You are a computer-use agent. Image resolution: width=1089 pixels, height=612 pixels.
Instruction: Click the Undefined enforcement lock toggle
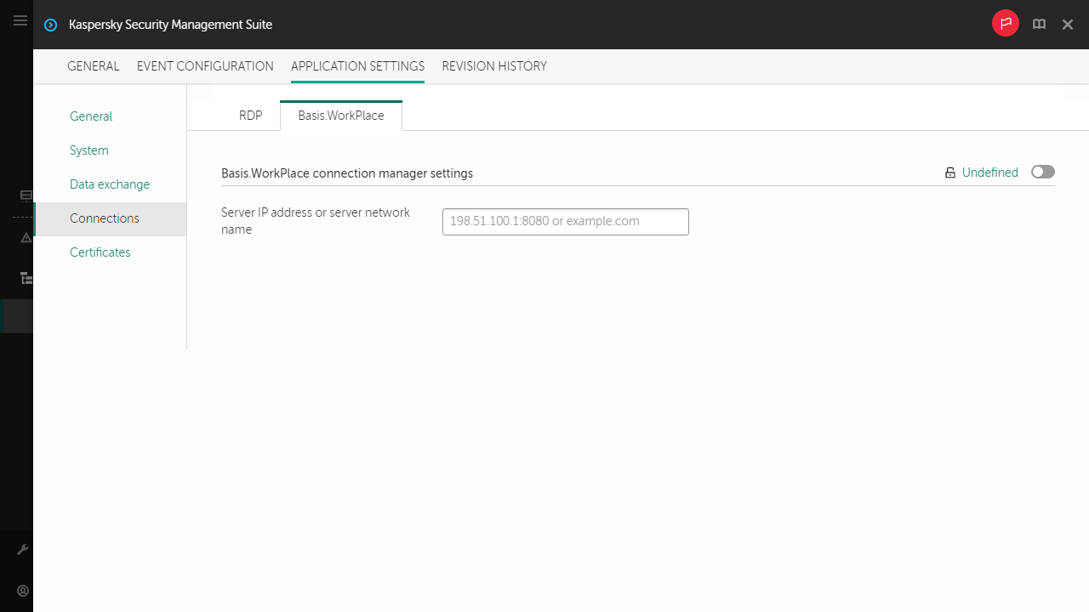(x=950, y=172)
